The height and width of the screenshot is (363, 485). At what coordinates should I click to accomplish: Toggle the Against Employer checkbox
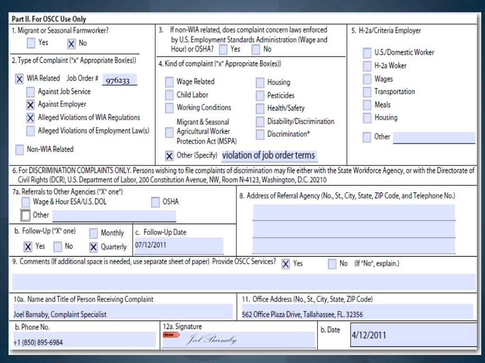click(x=30, y=105)
